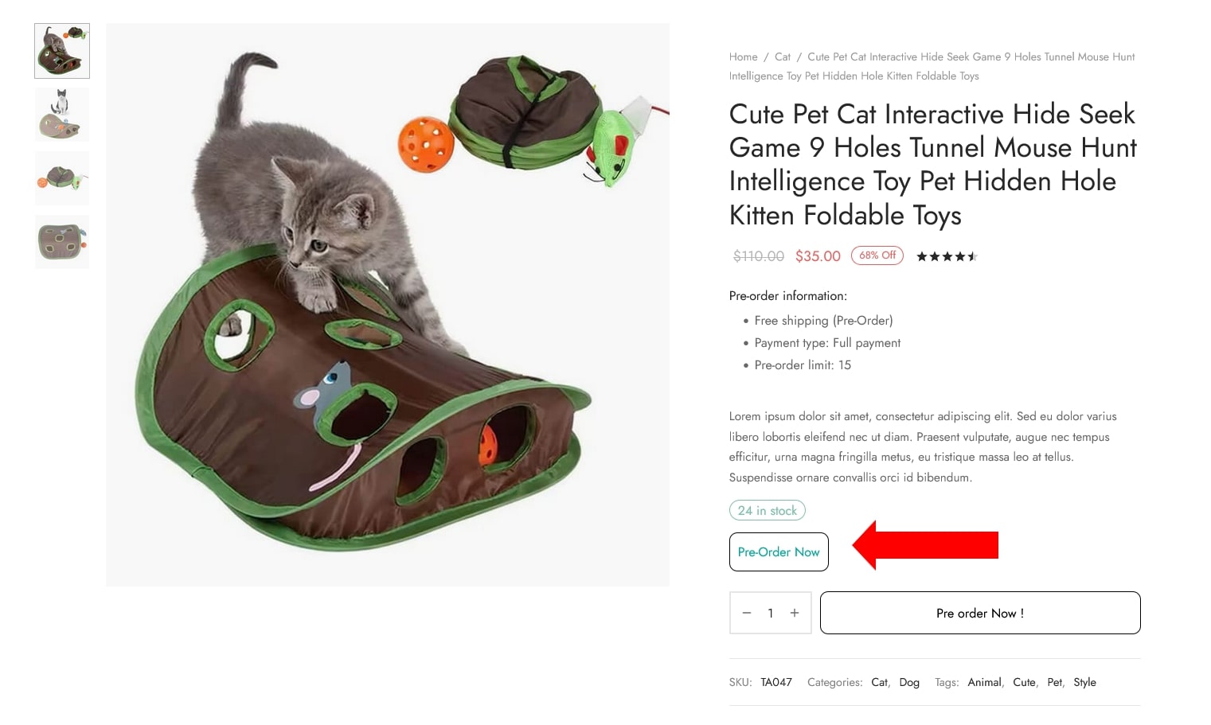Open the Pet tag link
Screen dimensions: 1211x725
tap(1054, 682)
